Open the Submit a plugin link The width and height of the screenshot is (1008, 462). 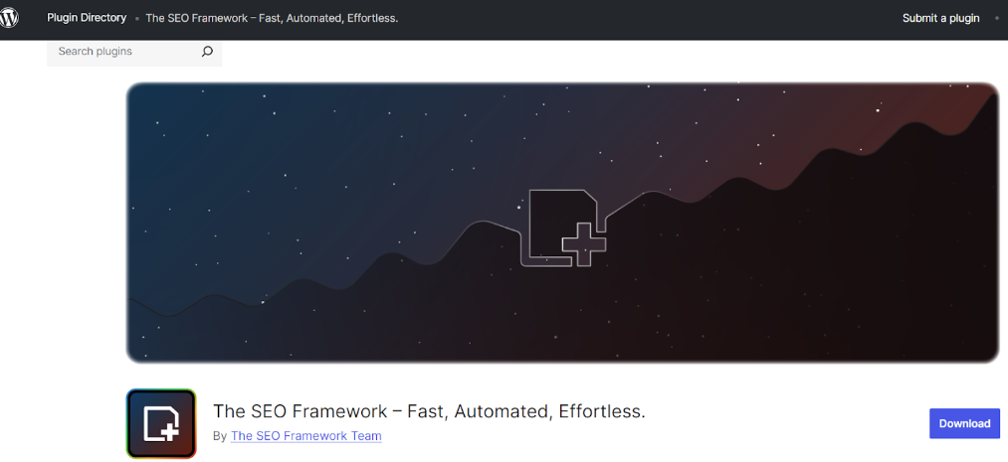click(940, 18)
